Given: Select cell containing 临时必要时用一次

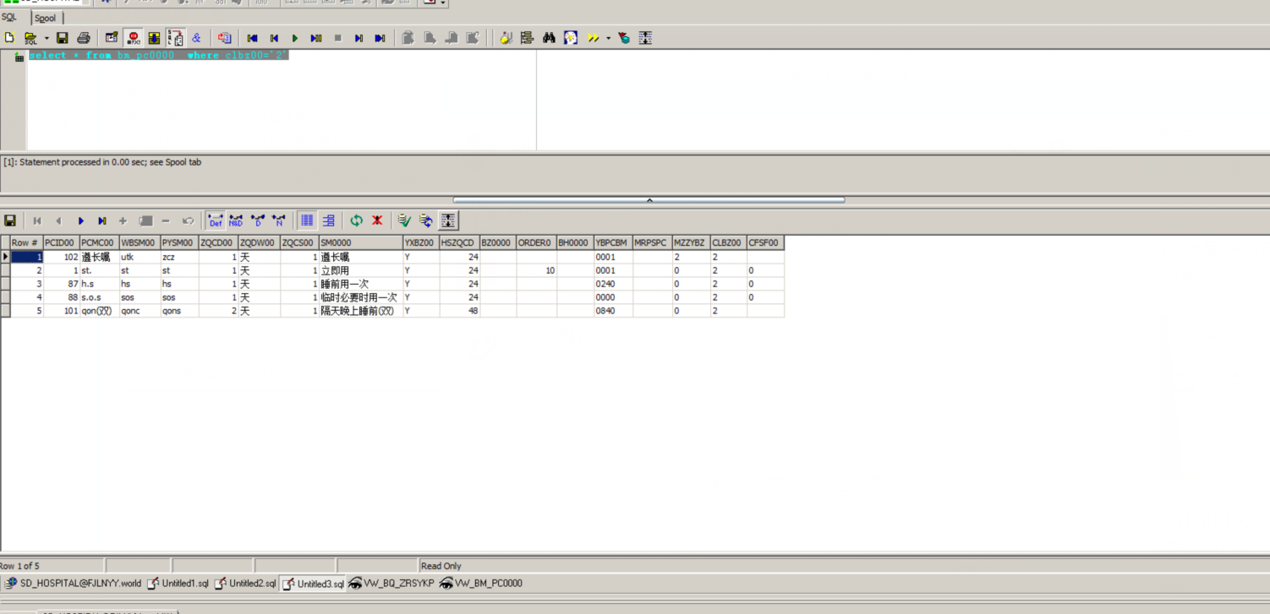Looking at the screenshot, I should 361,297.
